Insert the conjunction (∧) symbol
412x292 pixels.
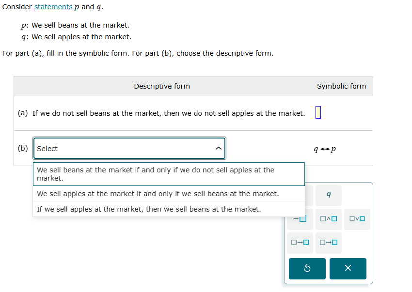[328, 219]
